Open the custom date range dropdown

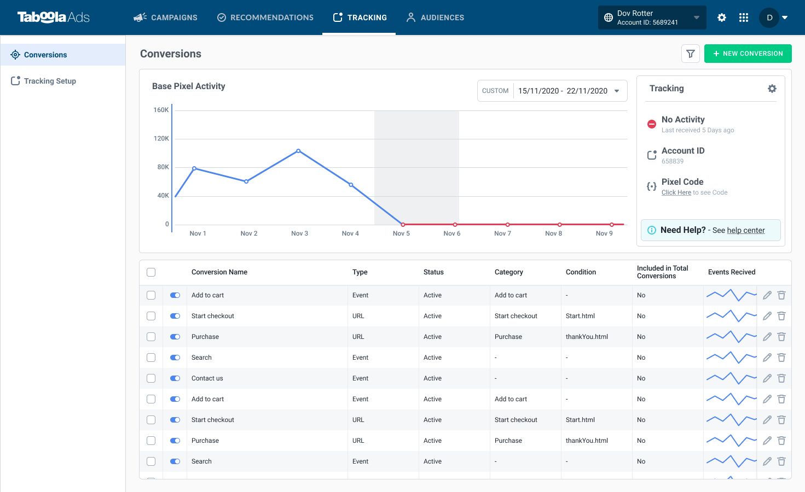[x=552, y=91]
